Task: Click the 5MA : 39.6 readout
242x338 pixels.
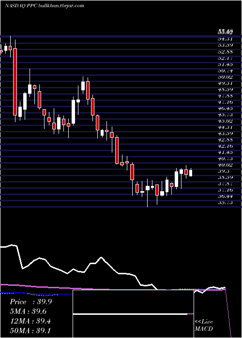Action: pos(28,311)
